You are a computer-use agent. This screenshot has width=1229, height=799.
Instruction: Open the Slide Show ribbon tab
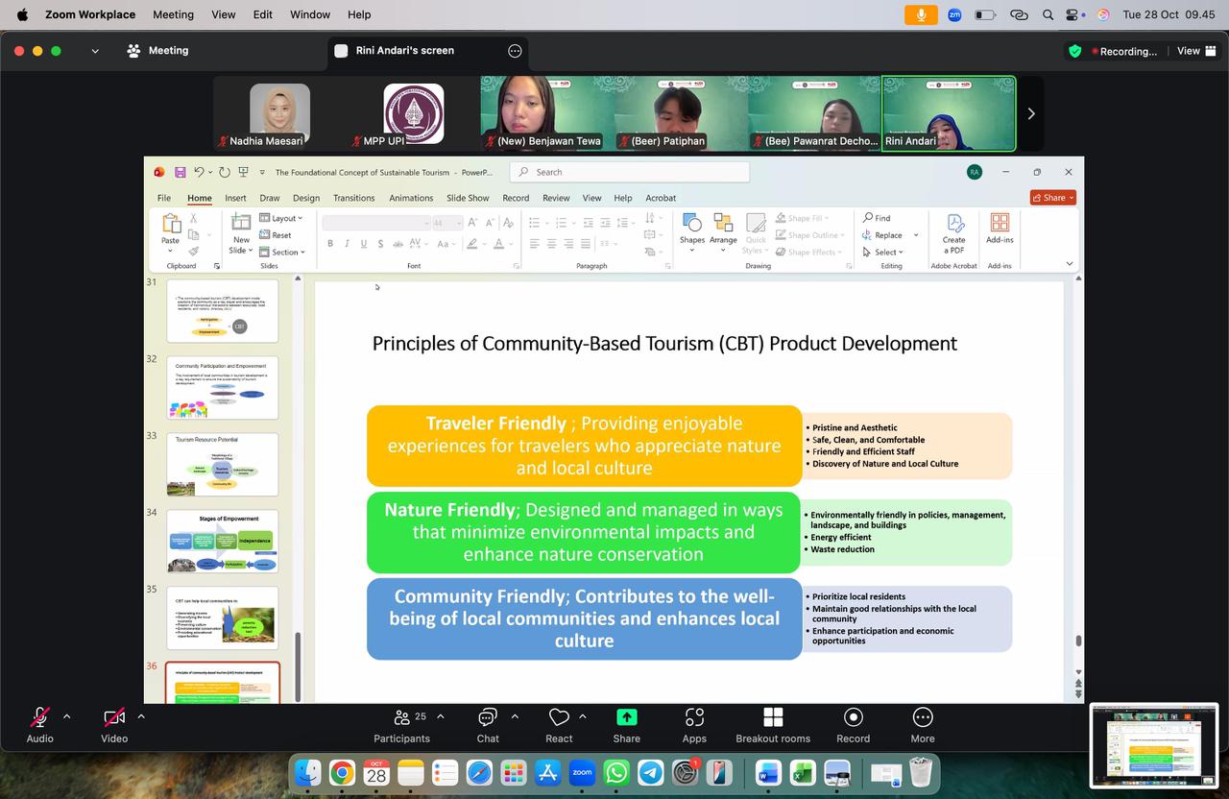[x=468, y=198]
